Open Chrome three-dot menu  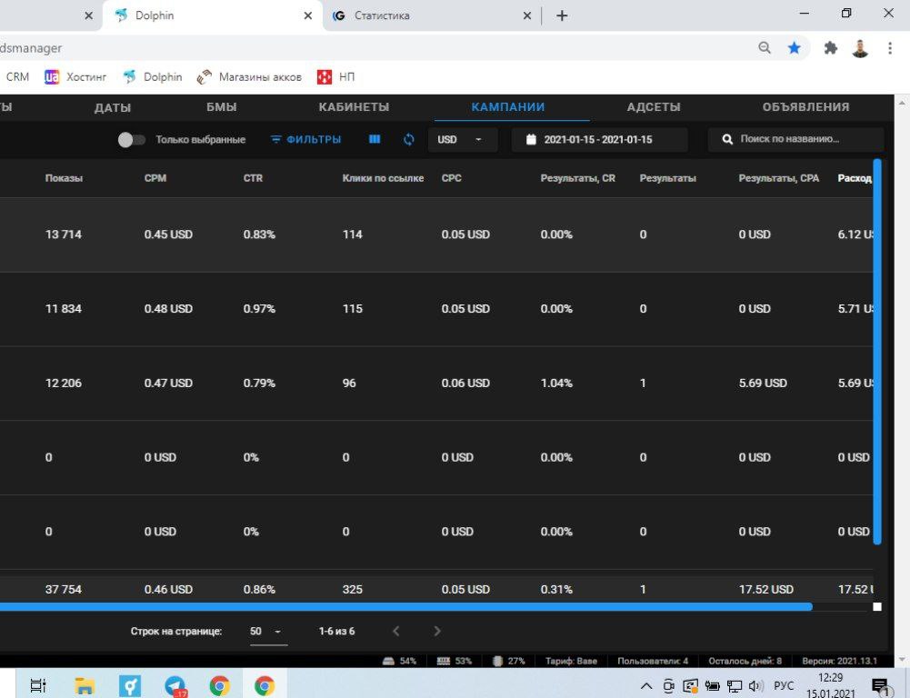890,47
